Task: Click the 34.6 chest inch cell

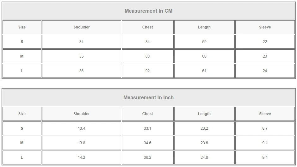Action: click(148, 143)
